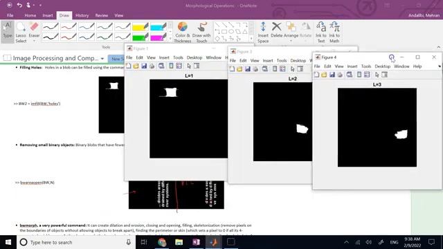
Task: Switch to the OneNote Home tab
Action: [30, 15]
